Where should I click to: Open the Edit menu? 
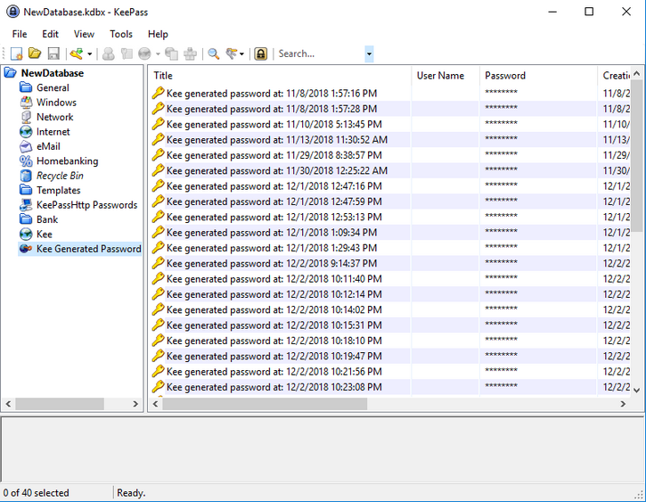(50, 34)
